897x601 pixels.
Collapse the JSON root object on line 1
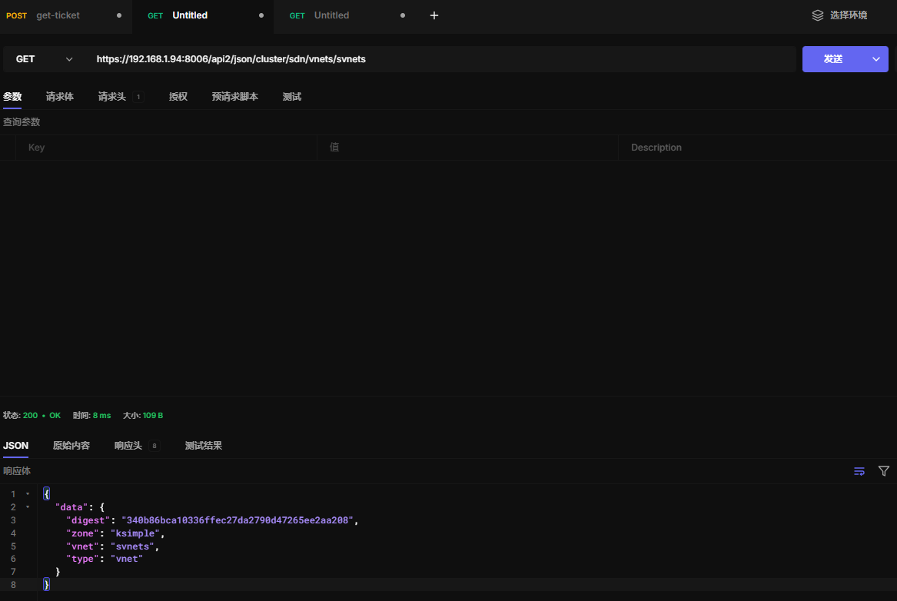click(28, 494)
